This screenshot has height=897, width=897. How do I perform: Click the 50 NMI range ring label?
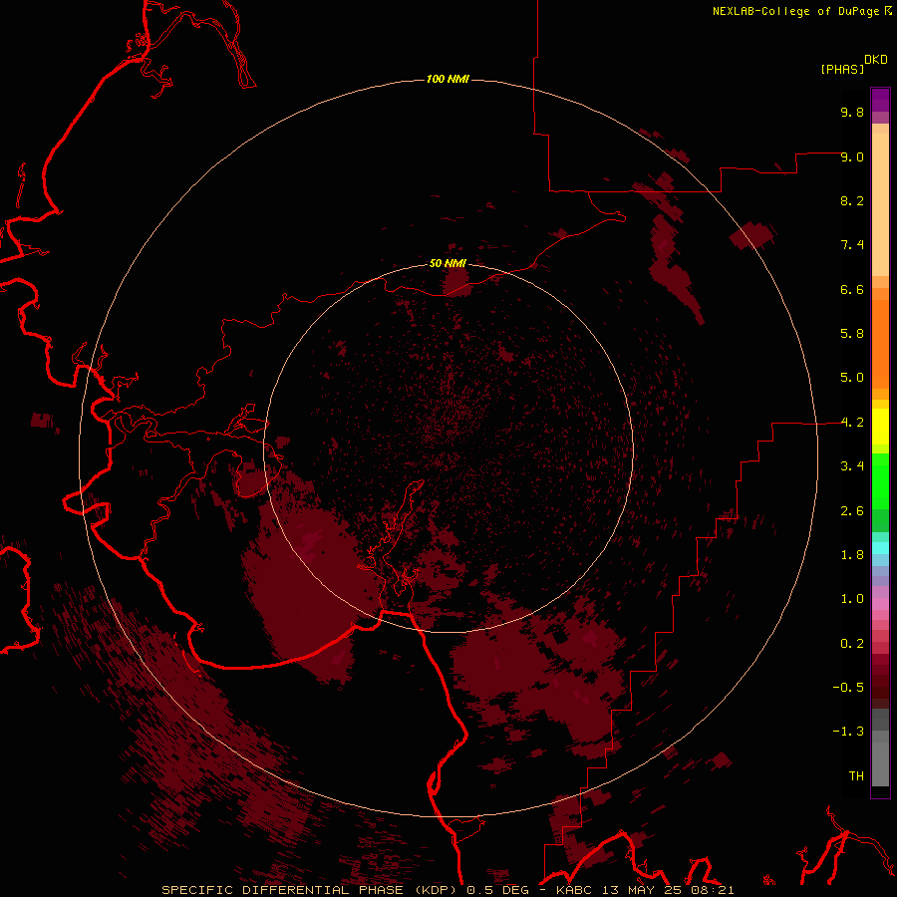pyautogui.click(x=448, y=263)
